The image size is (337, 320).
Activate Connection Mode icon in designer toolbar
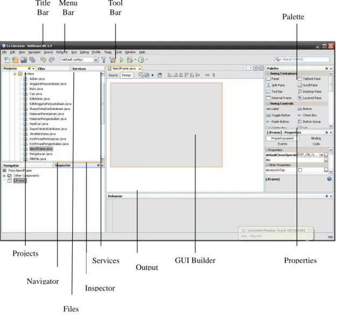point(147,75)
